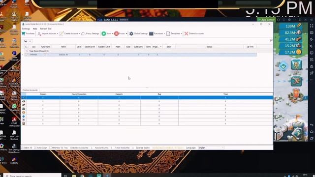The height and width of the screenshot is (177, 315).
Task: Open the Start button dropdown arrow
Action: click(113, 34)
